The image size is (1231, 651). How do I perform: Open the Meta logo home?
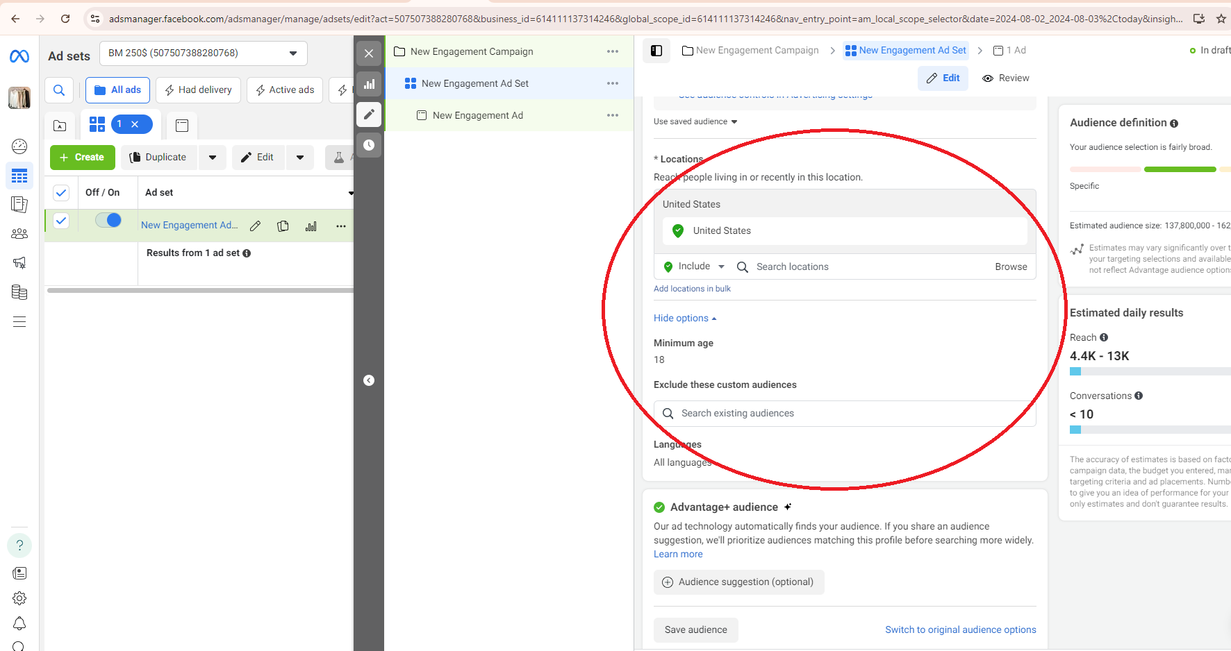(x=19, y=56)
